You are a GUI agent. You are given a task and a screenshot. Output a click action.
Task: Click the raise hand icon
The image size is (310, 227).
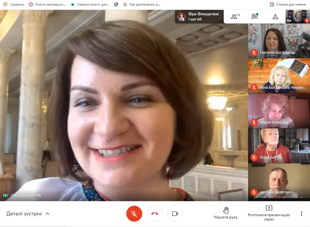click(226, 210)
